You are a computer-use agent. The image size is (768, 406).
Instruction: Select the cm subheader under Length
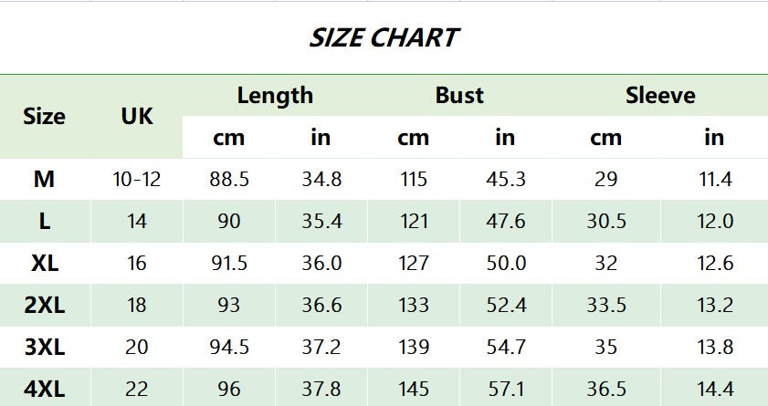229,138
